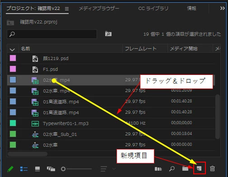Click the Find magnifier icon in bottom toolbar
Image resolution: width=228 pixels, height=177 pixels.
click(172, 169)
